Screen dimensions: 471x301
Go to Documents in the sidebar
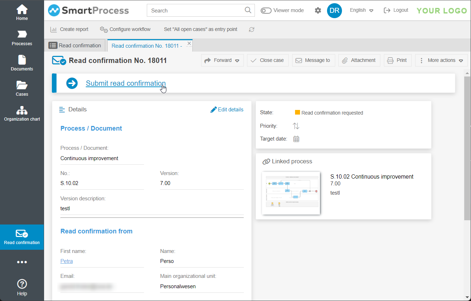(x=22, y=63)
